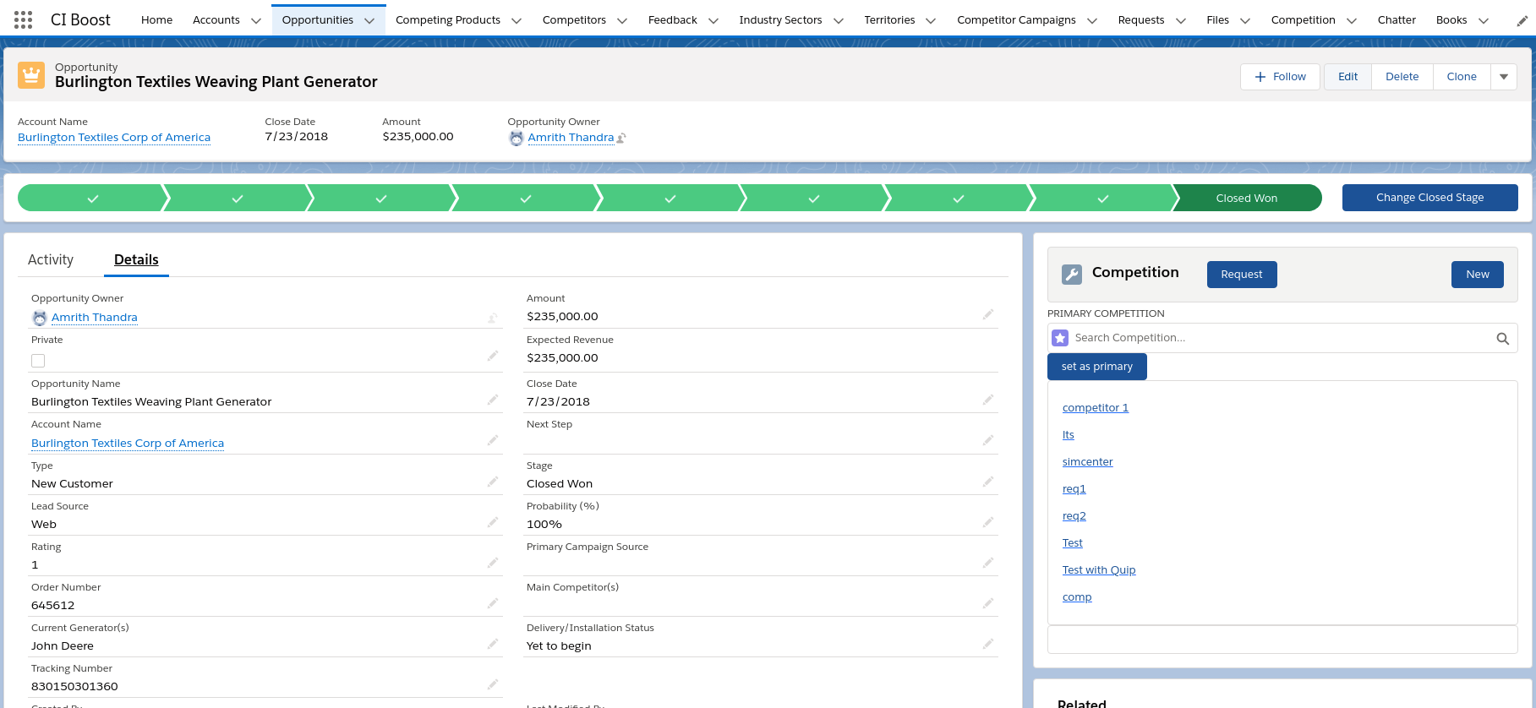This screenshot has width=1536, height=708.
Task: Open the competitor 1 link
Action: click(1096, 408)
